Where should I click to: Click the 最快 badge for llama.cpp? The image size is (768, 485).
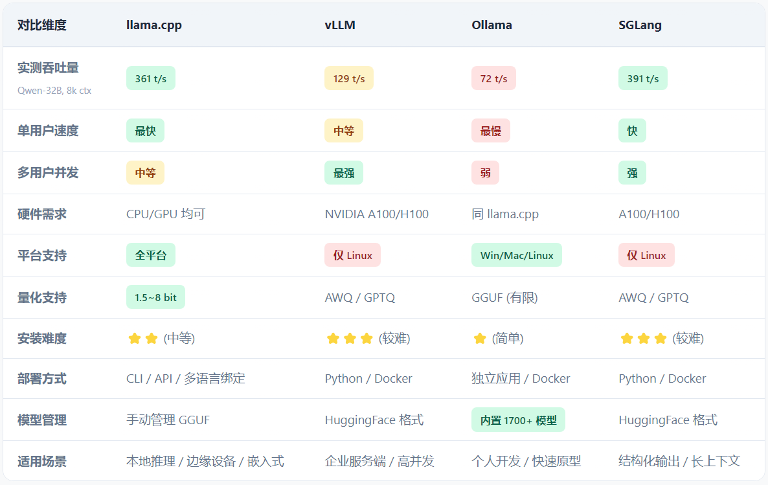146,131
